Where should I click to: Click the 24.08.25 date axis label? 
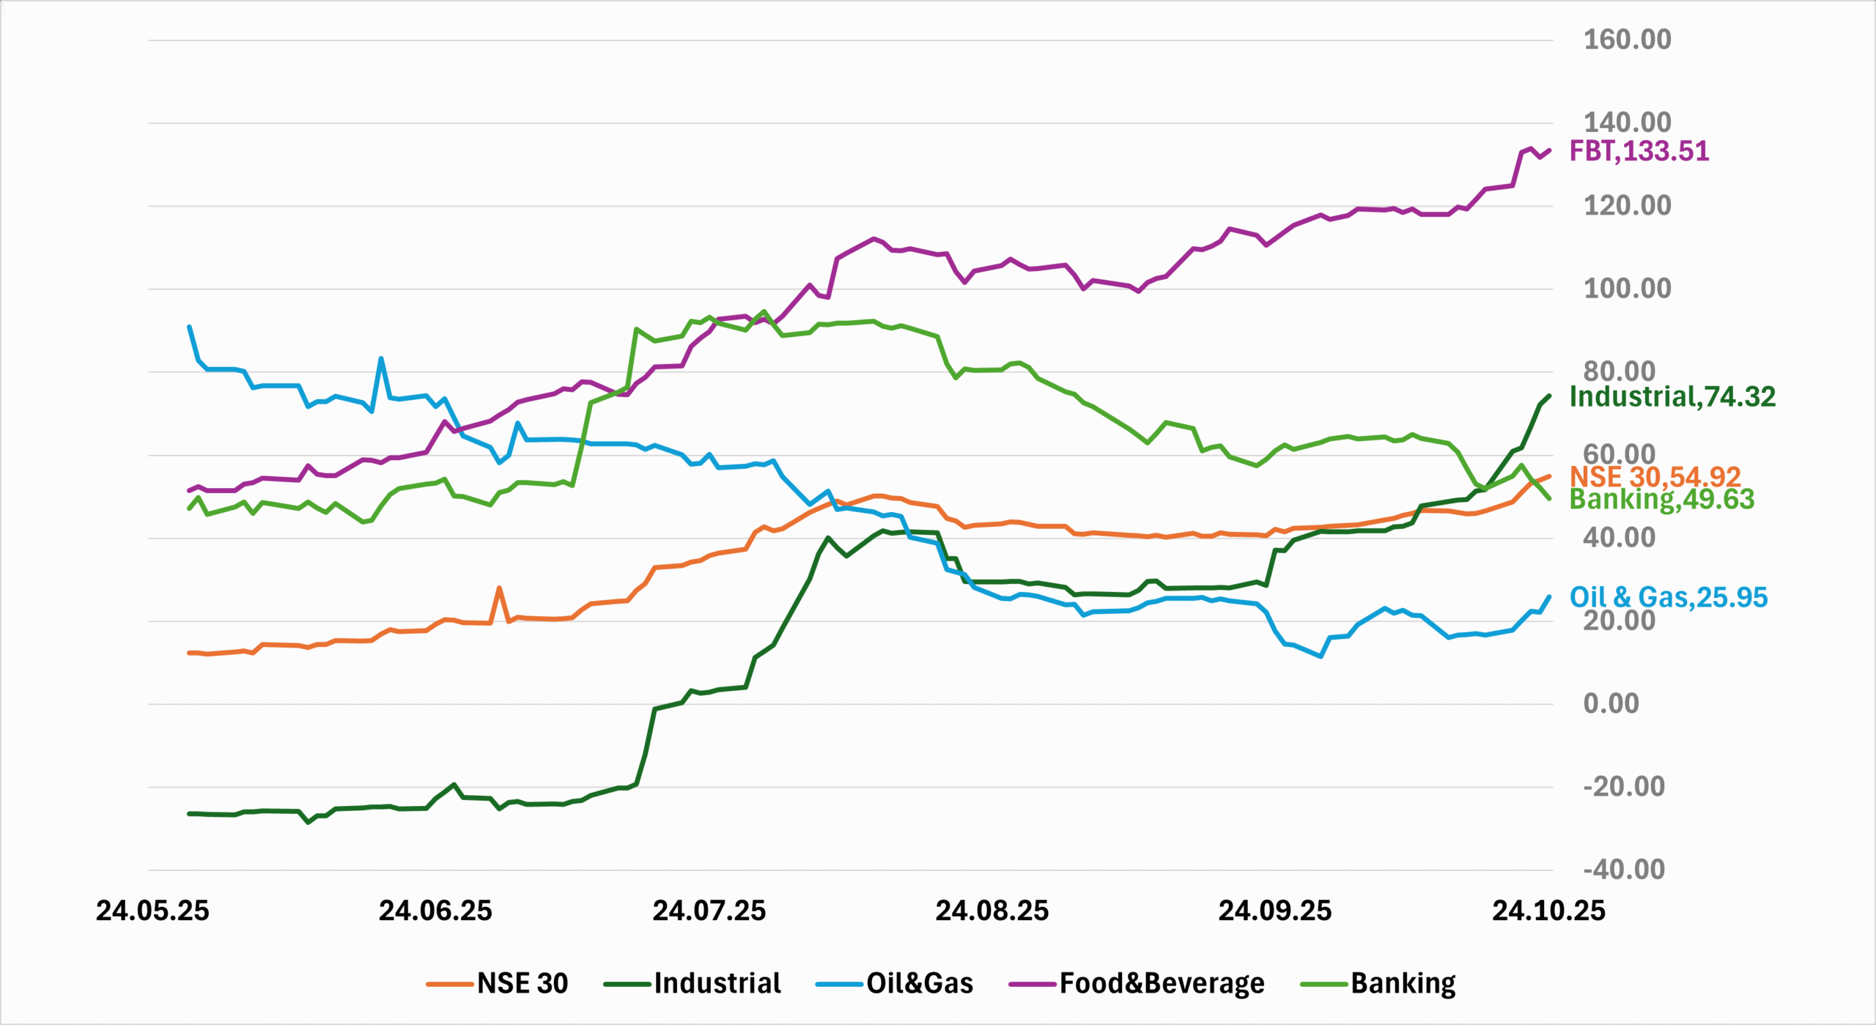pyautogui.click(x=991, y=911)
